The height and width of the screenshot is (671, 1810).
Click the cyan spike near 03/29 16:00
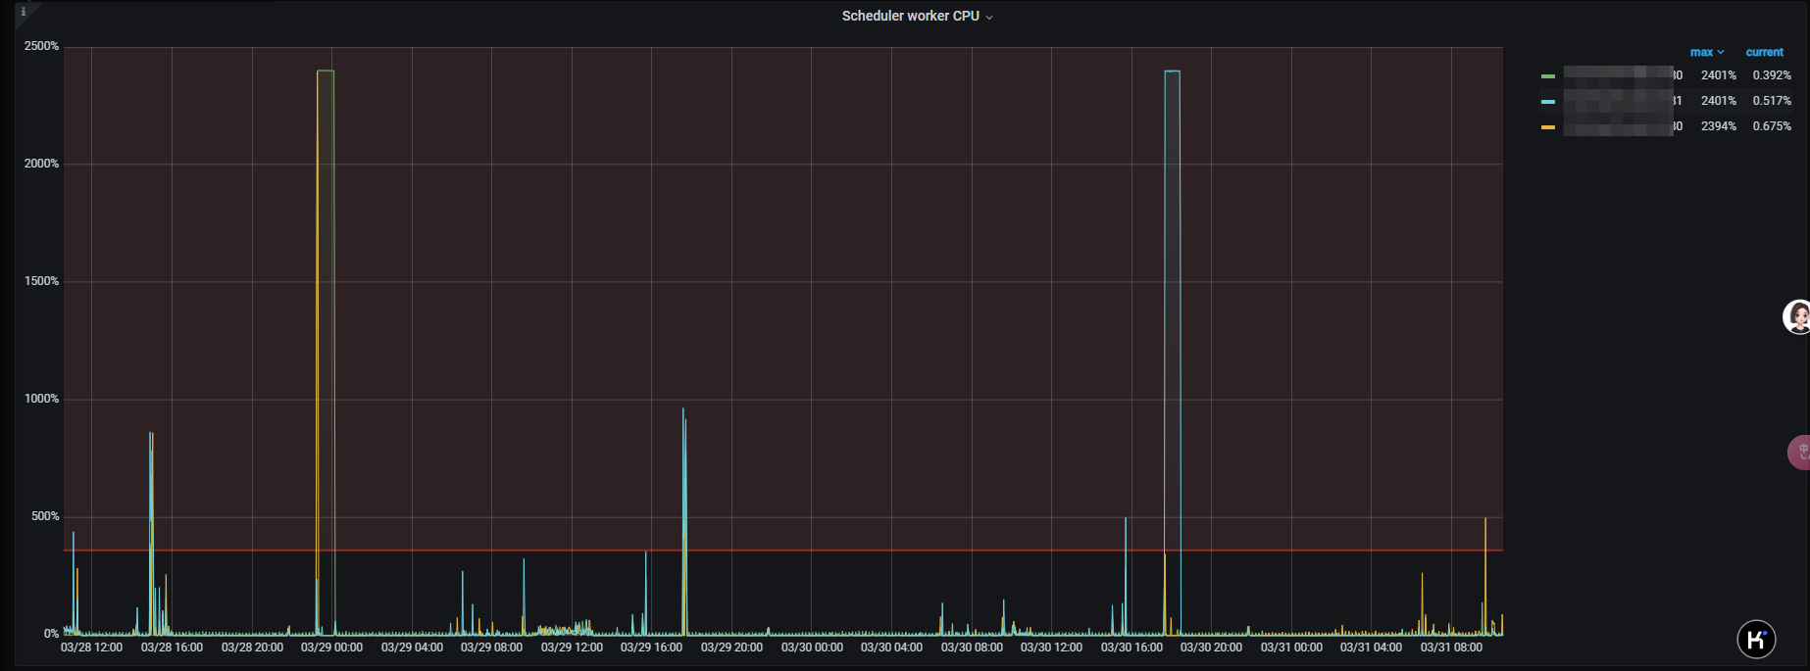pos(683,409)
